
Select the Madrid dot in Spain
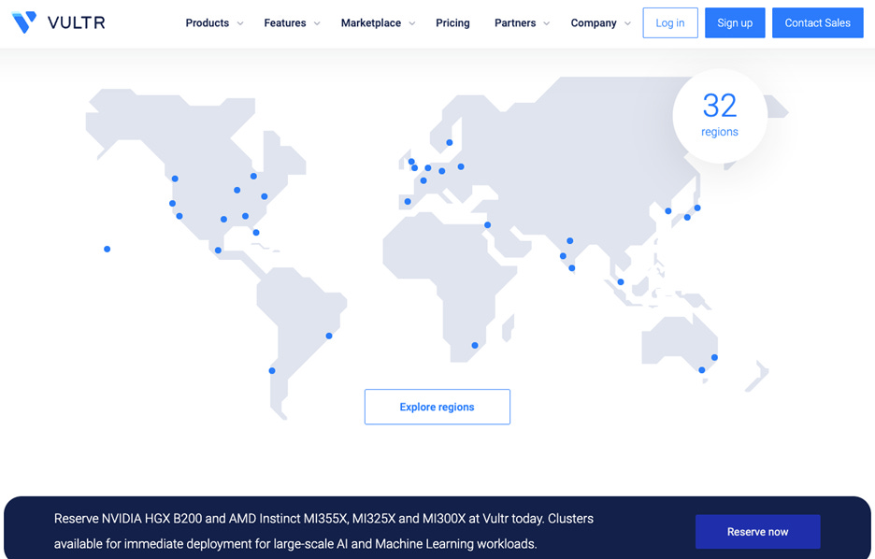pos(408,201)
